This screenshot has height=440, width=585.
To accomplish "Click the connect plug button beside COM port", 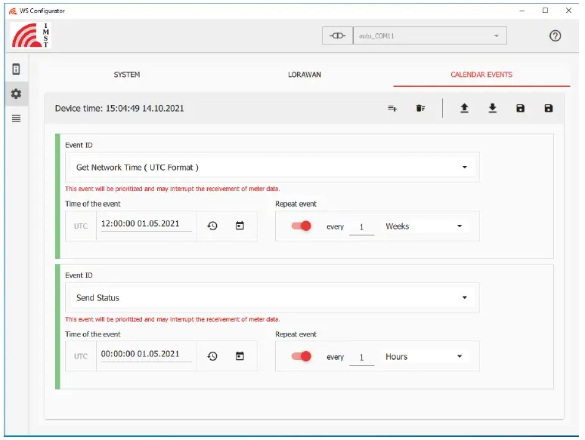I will (337, 35).
